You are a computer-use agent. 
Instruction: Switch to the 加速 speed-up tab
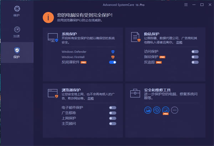(x=17, y=32)
